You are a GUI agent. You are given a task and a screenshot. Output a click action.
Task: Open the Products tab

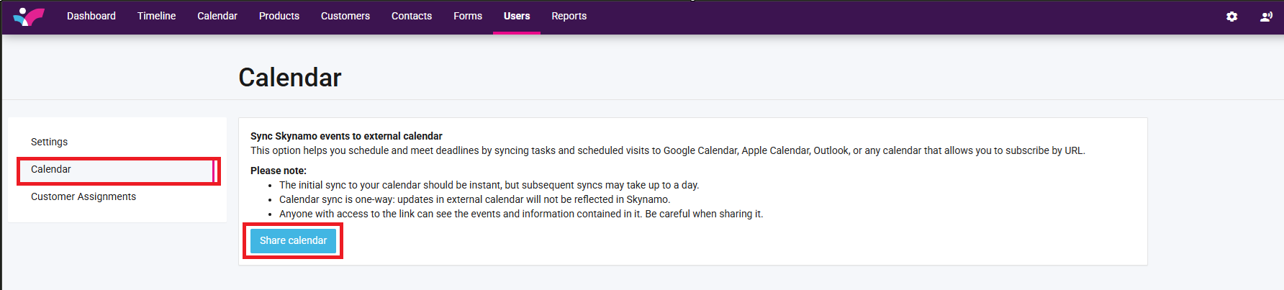point(279,16)
